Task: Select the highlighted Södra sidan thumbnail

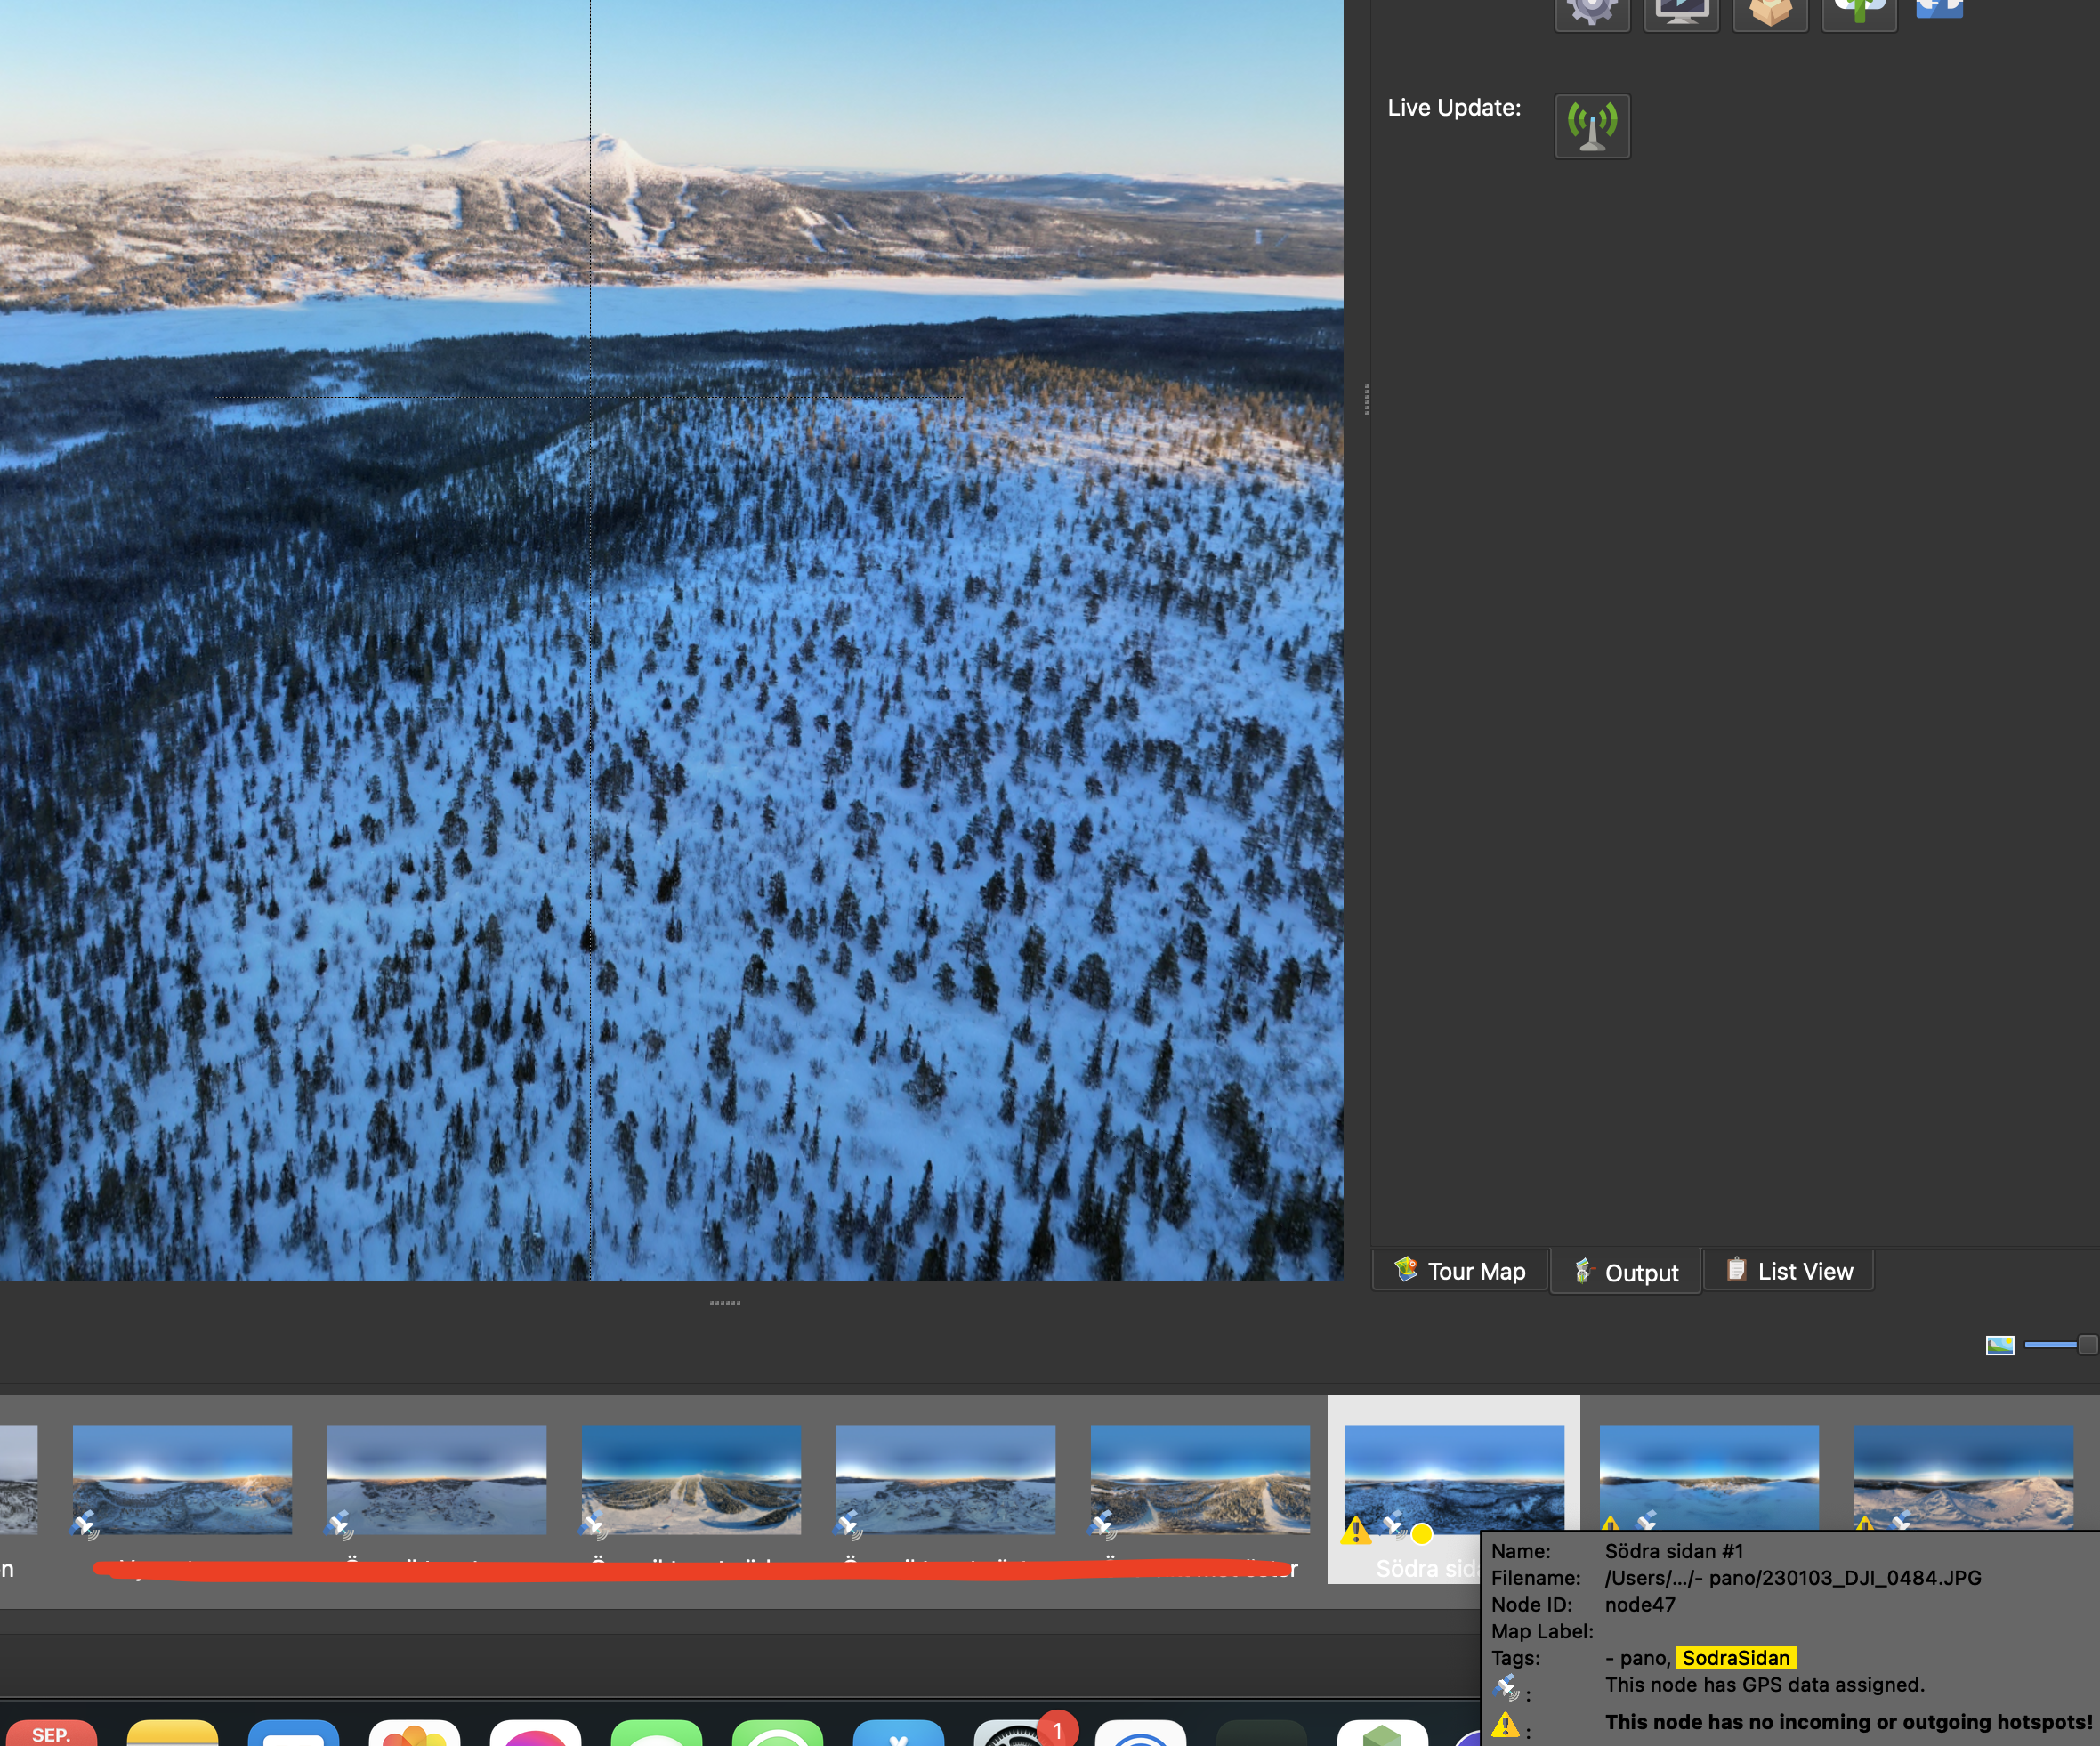Action: pos(1454,1479)
